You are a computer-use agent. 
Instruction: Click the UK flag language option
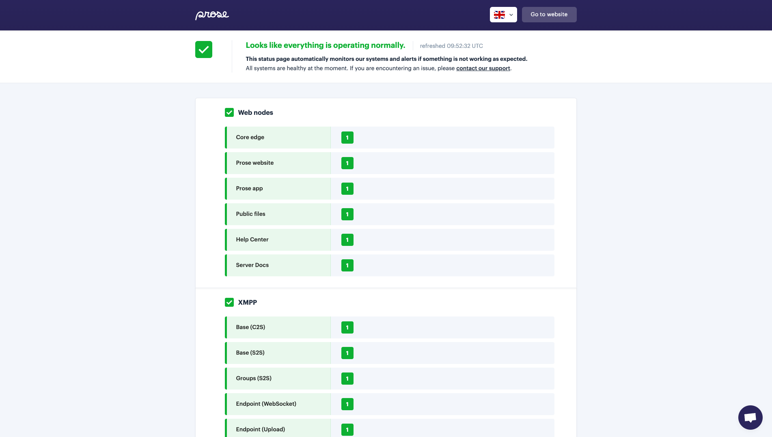point(499,15)
